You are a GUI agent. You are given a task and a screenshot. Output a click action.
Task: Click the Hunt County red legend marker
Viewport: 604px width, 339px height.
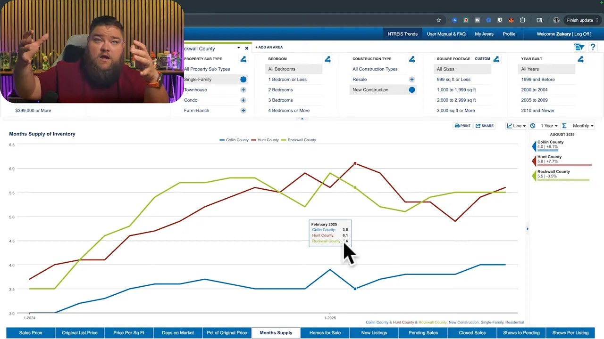534,161
